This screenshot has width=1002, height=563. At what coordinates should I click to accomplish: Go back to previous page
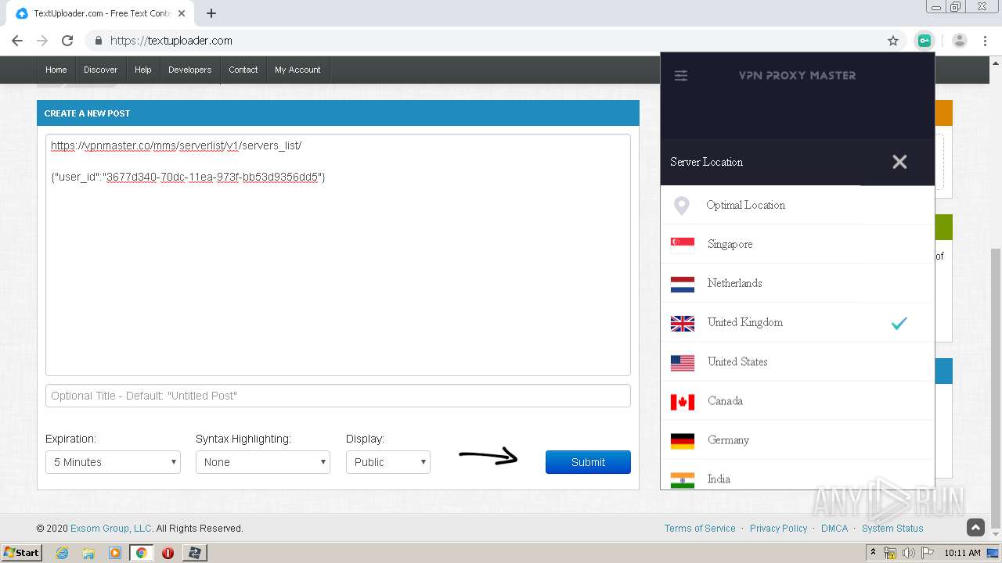17,41
